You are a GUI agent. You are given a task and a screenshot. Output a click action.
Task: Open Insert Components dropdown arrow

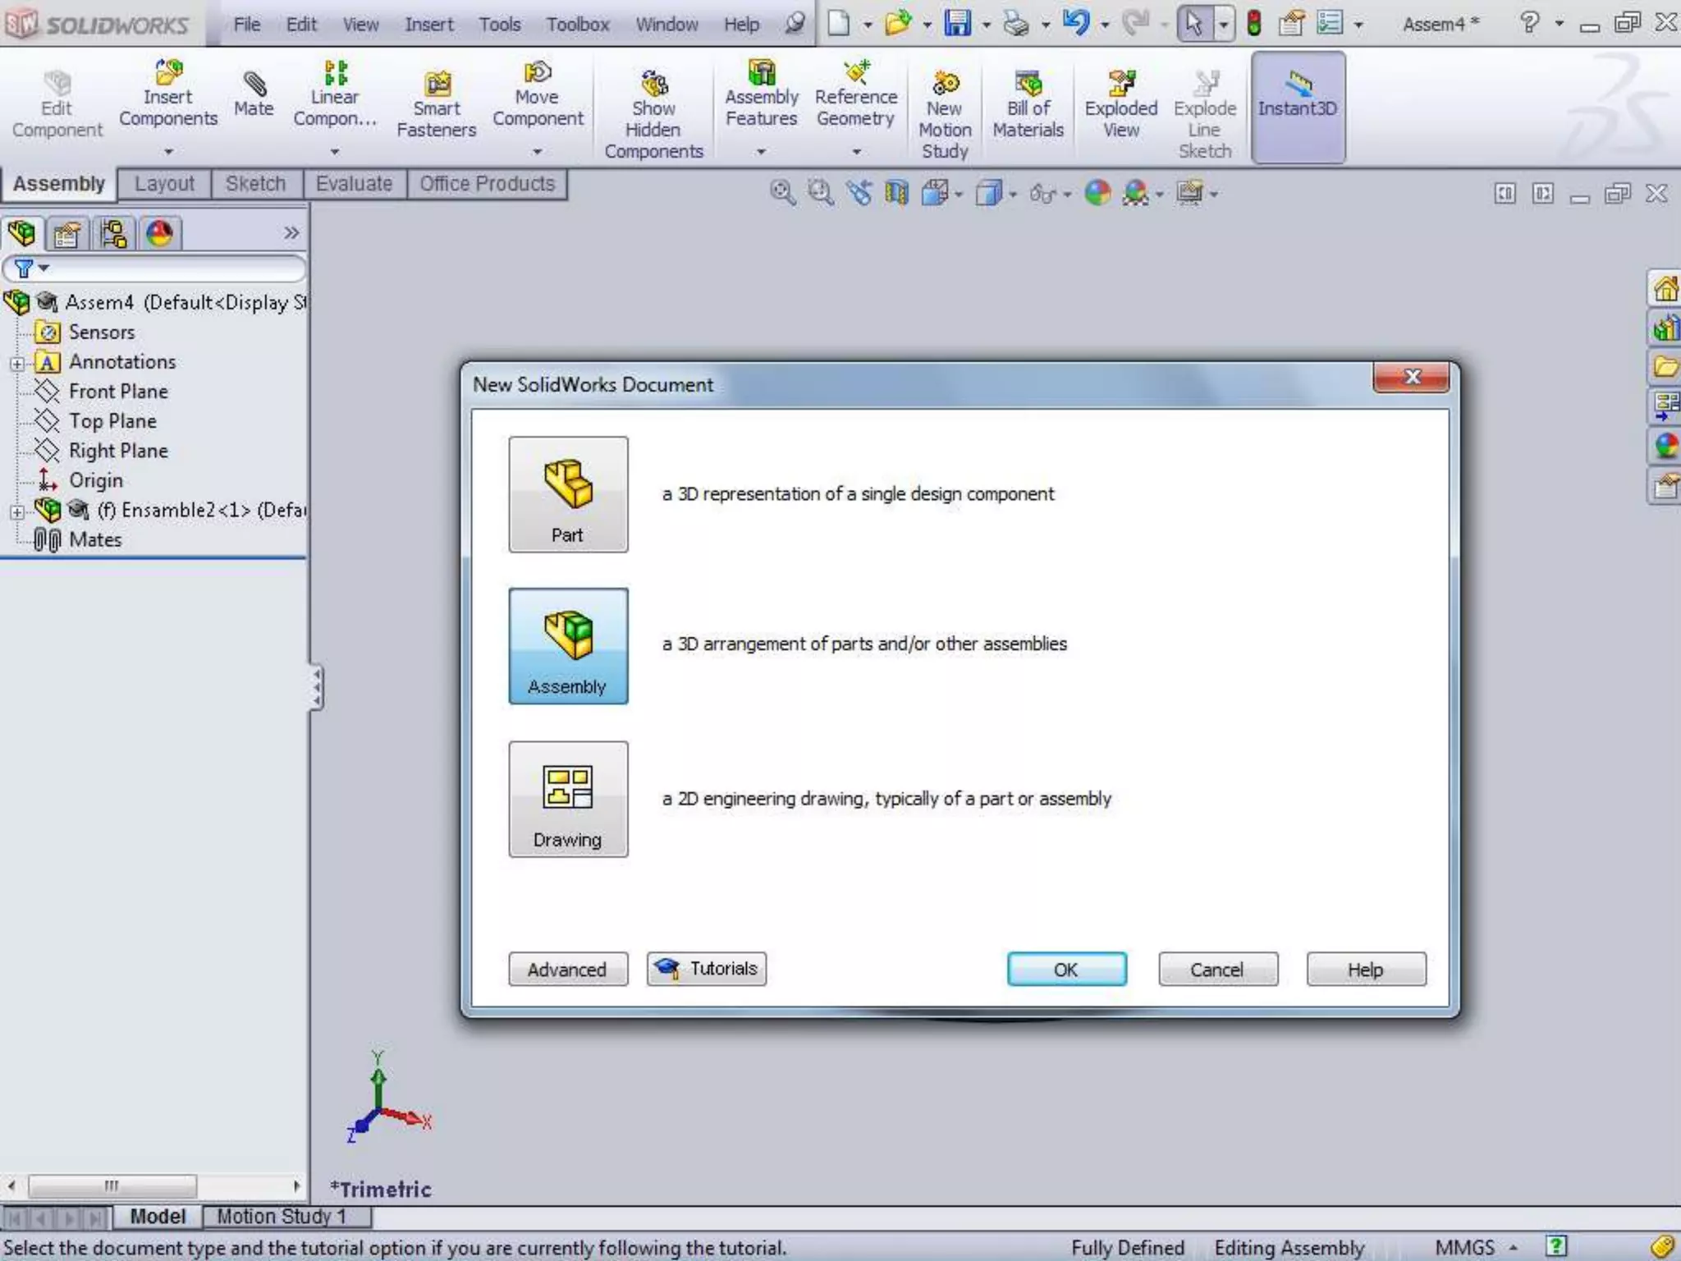[168, 152]
